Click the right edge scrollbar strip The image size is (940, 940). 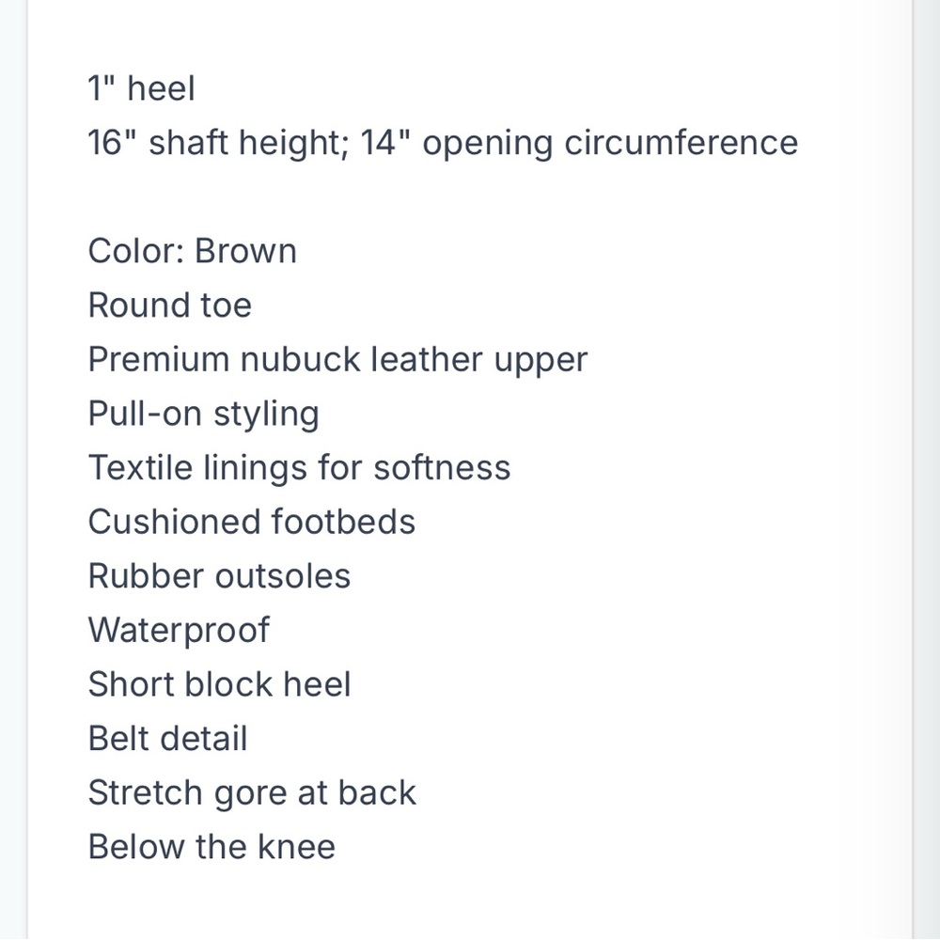[x=927, y=470]
